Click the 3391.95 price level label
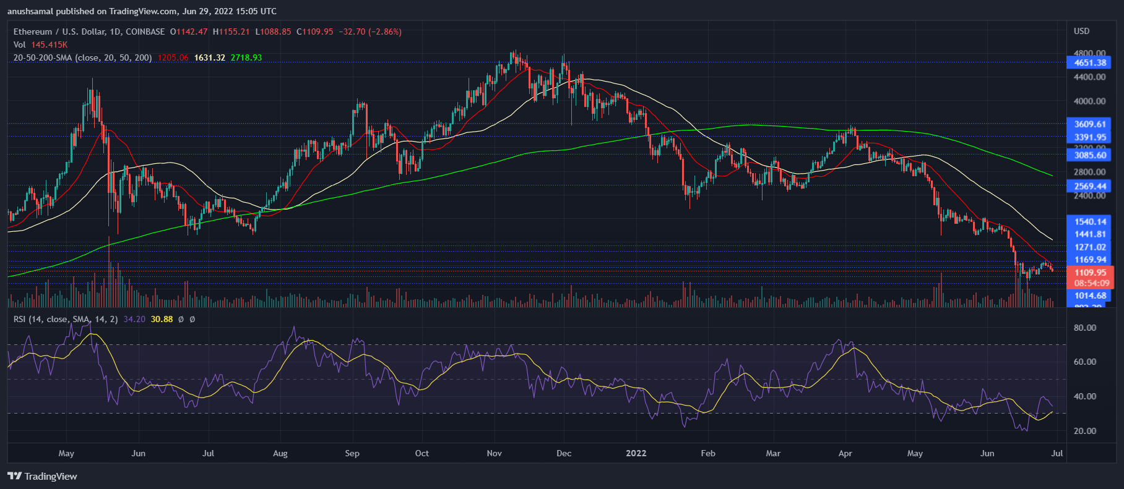The height and width of the screenshot is (489, 1124). point(1090,137)
